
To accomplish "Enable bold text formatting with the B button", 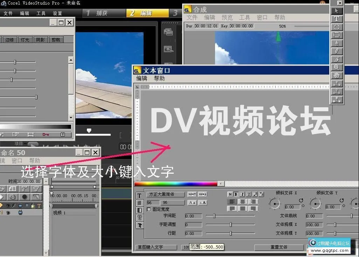I will click(235, 195).
